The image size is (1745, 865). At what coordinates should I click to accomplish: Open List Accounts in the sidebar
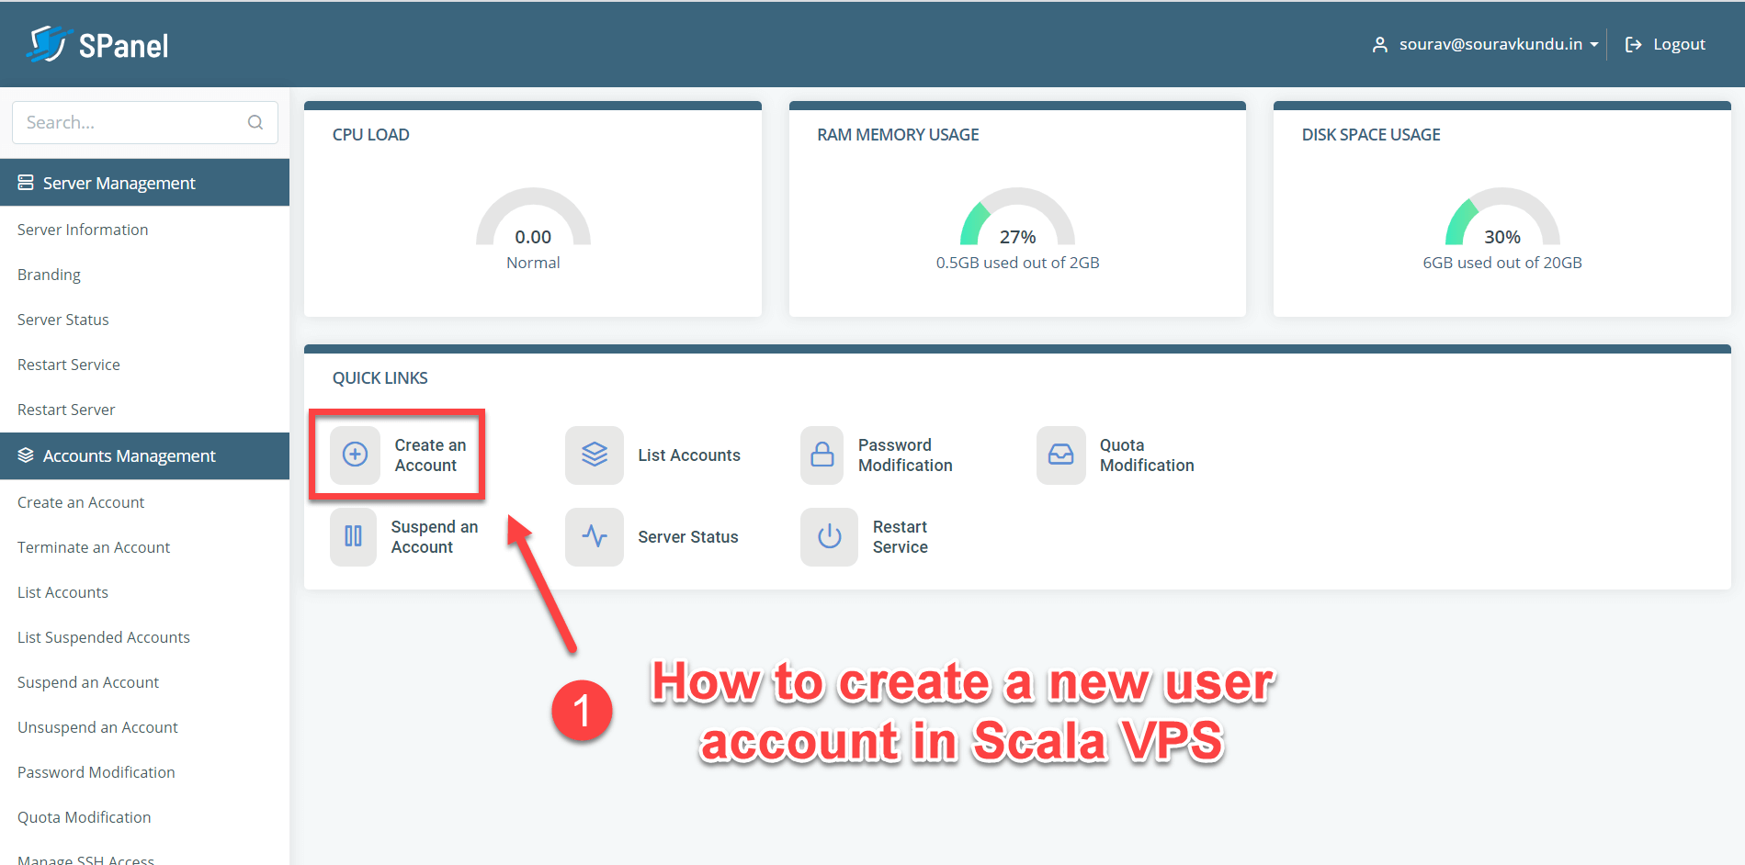(x=62, y=592)
